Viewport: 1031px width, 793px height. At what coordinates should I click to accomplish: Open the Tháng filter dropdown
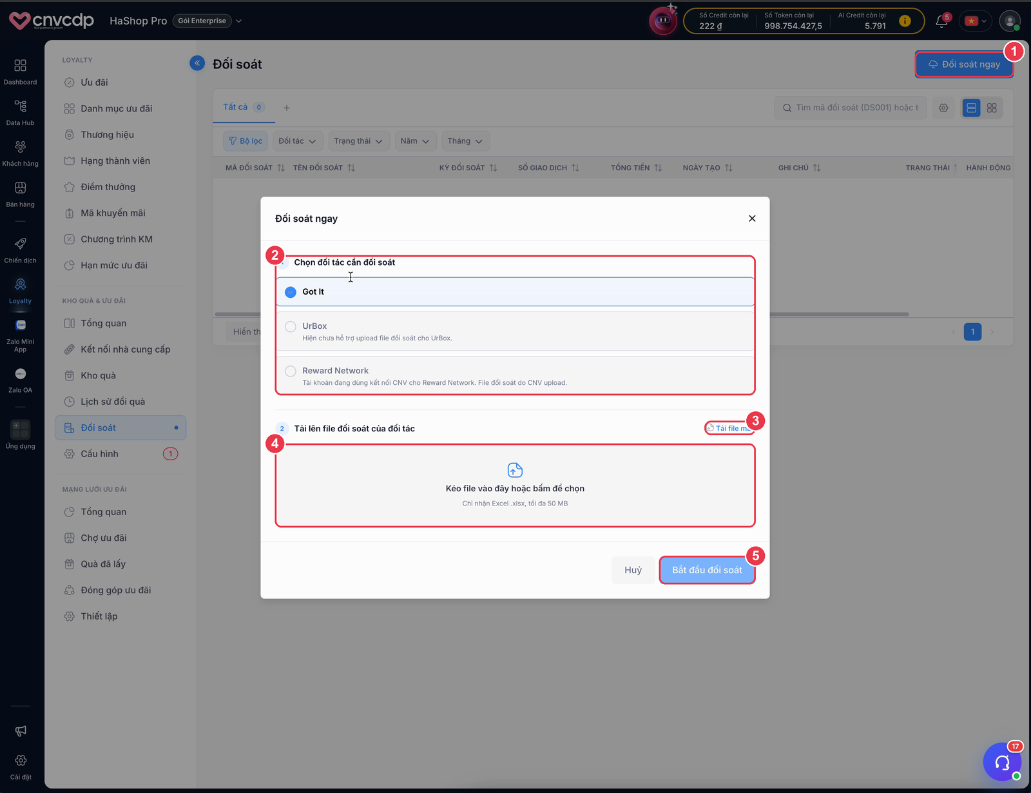point(465,141)
